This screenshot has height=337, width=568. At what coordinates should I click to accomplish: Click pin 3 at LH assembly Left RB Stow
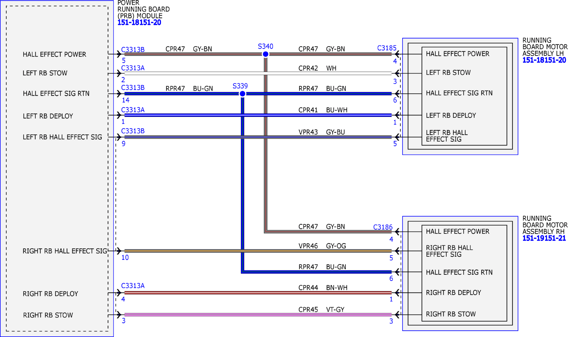click(395, 82)
